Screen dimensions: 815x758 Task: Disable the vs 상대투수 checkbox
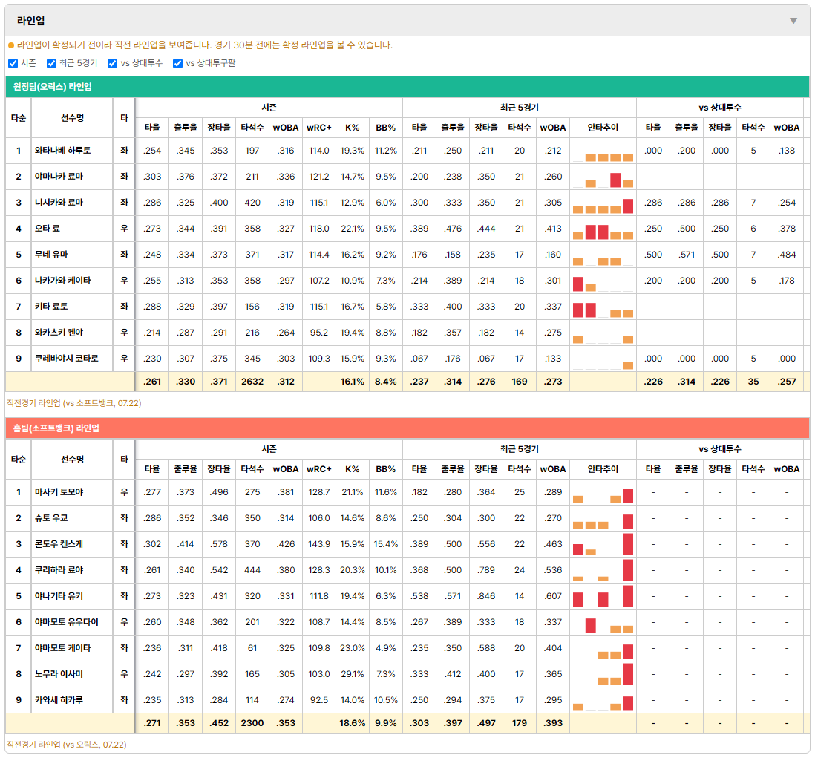[x=112, y=63]
